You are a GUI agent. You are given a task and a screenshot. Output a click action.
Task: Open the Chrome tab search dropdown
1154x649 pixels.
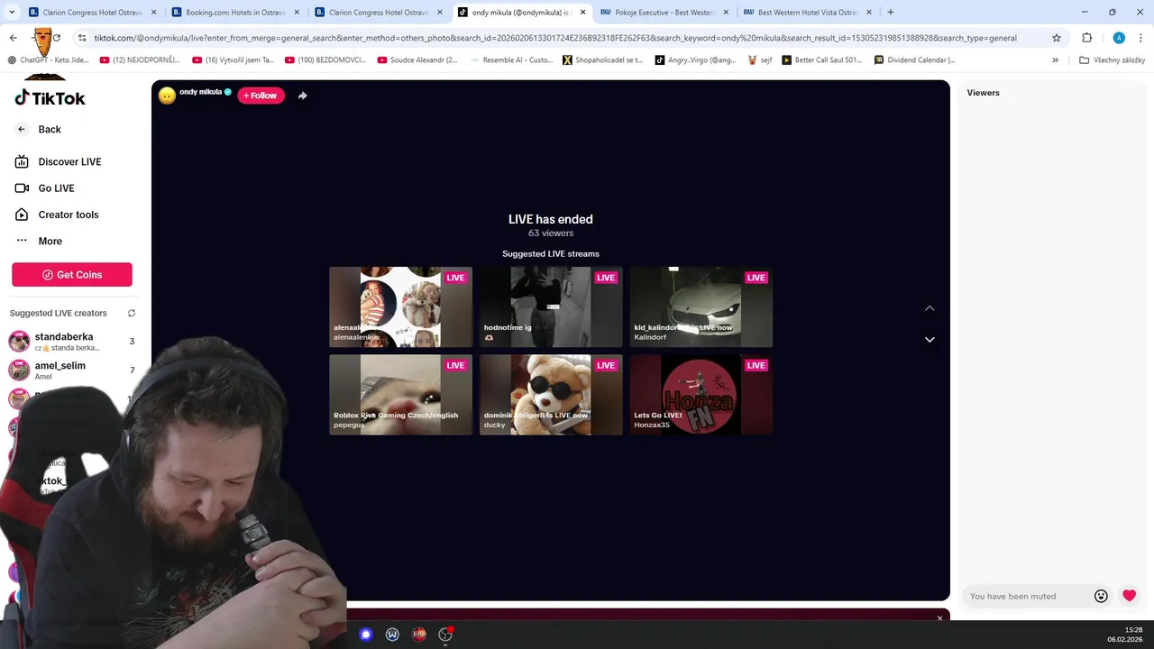13,13
